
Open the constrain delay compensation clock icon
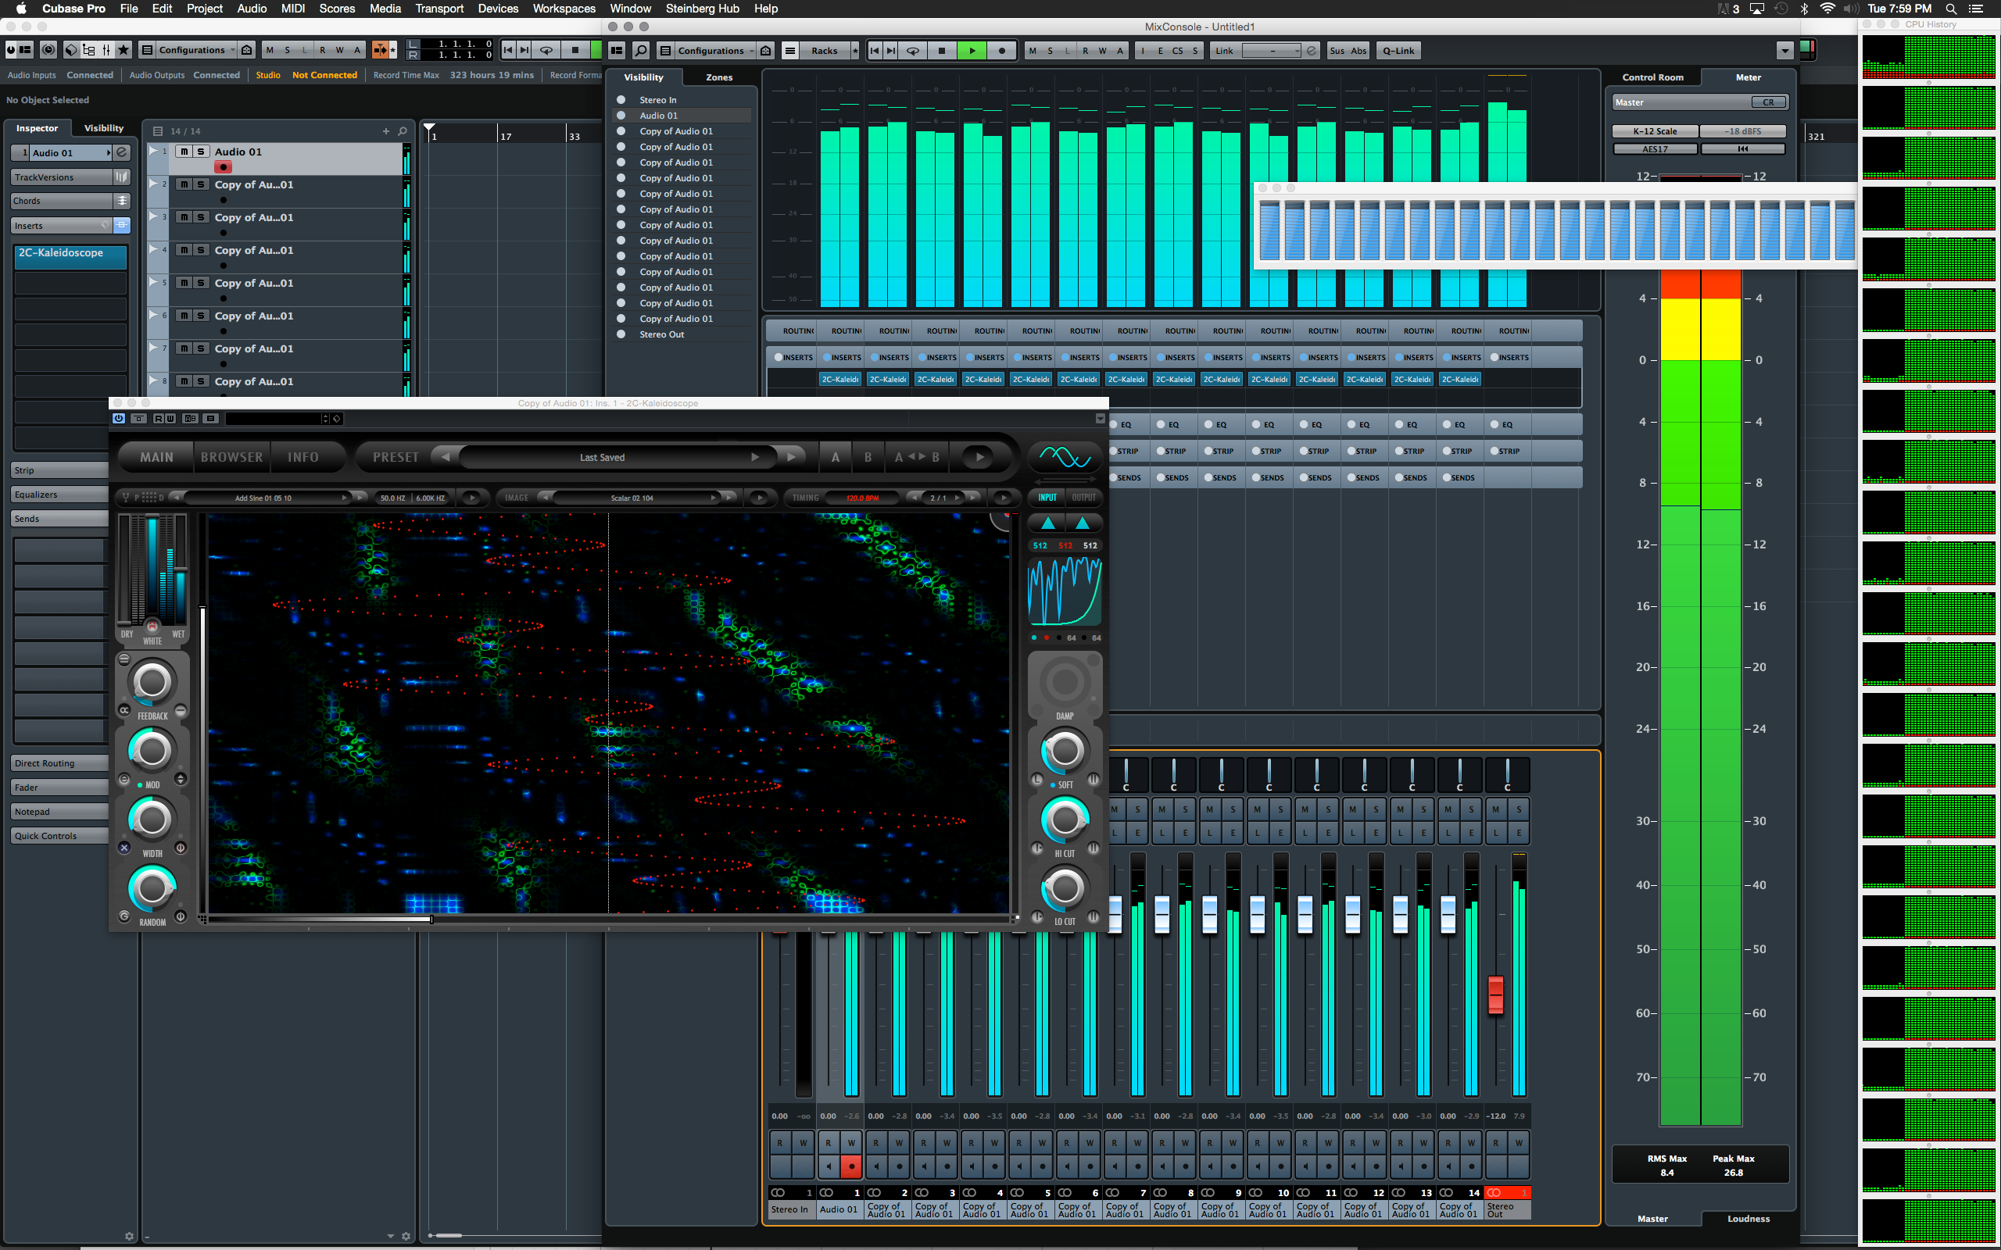[48, 49]
